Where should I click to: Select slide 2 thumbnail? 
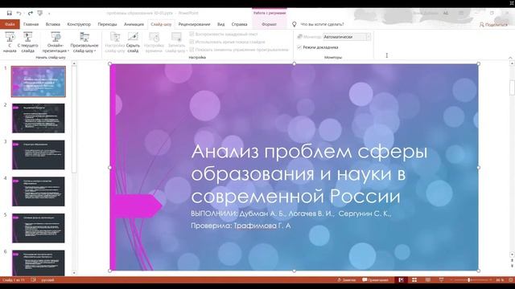39,118
